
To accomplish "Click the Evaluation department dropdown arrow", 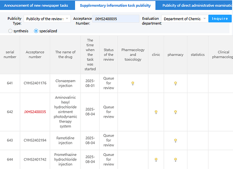I will point(204,18).
